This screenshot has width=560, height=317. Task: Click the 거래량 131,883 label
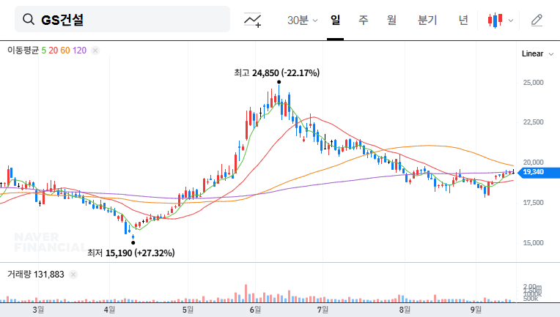pyautogui.click(x=36, y=275)
